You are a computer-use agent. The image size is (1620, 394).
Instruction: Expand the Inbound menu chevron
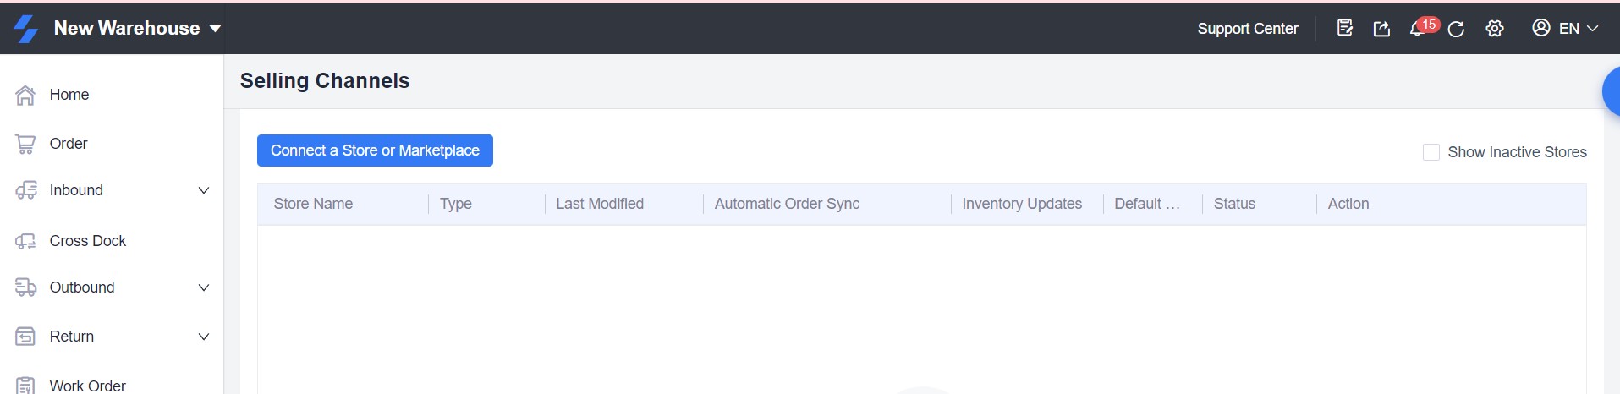204,190
